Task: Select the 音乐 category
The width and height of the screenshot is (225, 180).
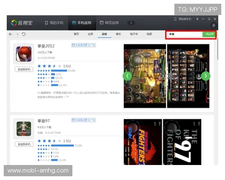Action: point(118,34)
